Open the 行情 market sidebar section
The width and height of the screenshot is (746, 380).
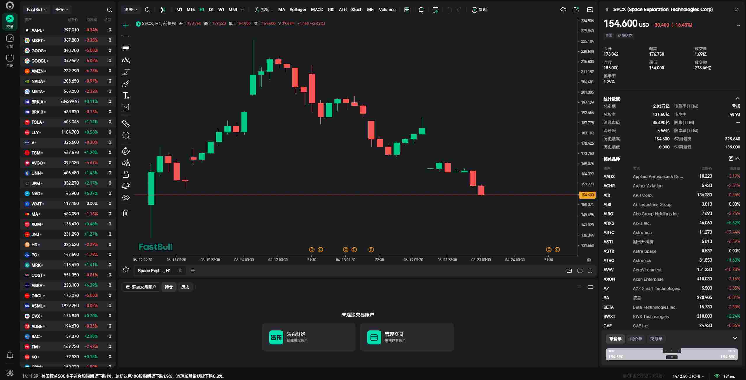click(x=10, y=41)
